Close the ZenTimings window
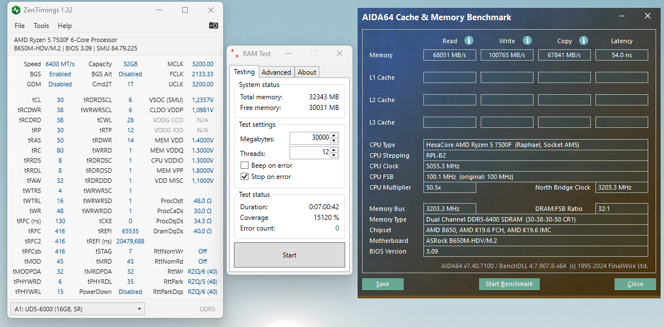Image resolution: width=664 pixels, height=327 pixels. pyautogui.click(x=211, y=10)
